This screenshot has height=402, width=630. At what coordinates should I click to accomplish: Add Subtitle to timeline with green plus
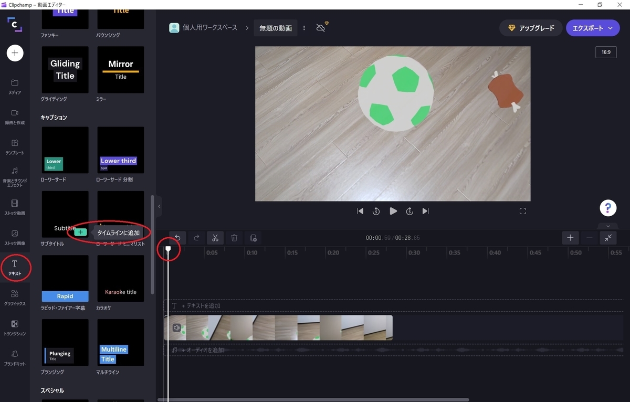pyautogui.click(x=80, y=232)
